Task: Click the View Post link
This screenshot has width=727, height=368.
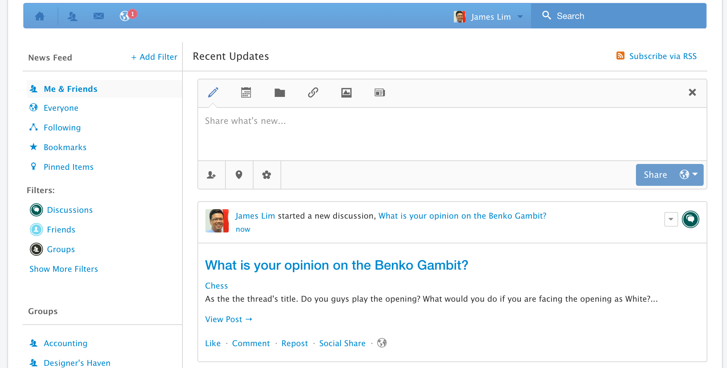Action: pos(228,319)
